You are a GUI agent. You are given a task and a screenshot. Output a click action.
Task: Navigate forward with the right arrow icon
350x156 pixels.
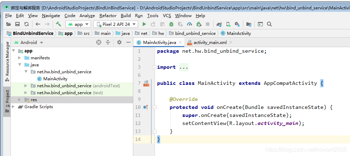pyautogui.click(x=47, y=24)
